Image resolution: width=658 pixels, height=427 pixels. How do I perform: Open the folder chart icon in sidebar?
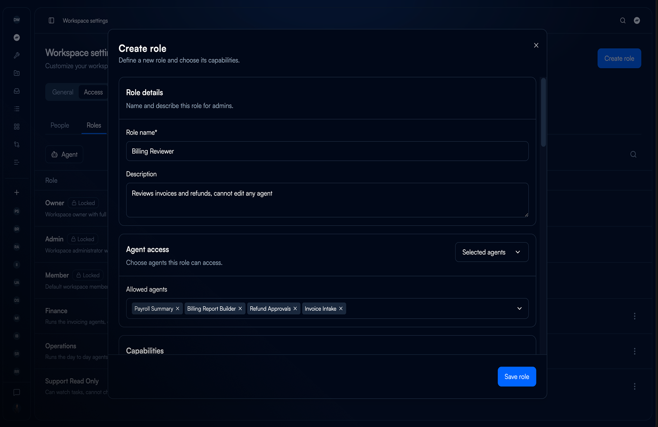pyautogui.click(x=17, y=73)
